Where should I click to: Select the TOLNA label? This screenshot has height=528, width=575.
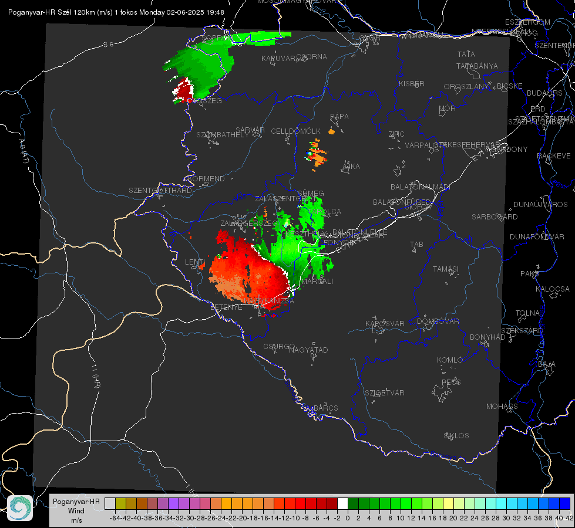527,313
